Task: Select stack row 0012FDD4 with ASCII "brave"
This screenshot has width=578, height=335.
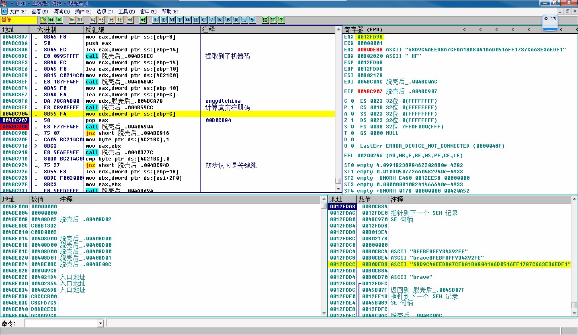Action: (x=449, y=277)
